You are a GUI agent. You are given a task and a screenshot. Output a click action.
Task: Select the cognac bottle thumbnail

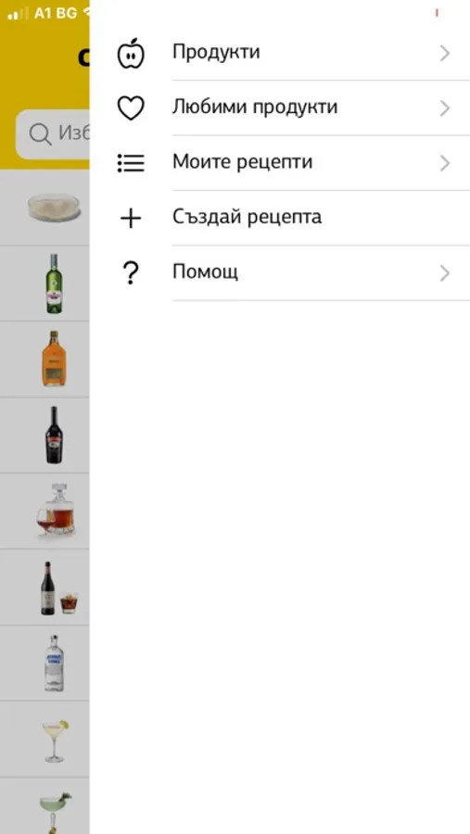(54, 359)
